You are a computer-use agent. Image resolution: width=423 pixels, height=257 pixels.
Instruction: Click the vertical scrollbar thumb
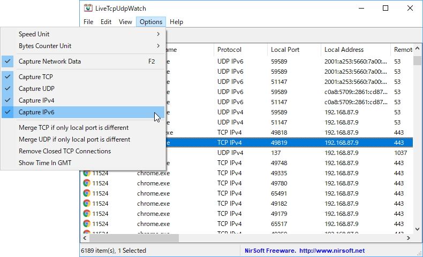pyautogui.click(x=417, y=60)
